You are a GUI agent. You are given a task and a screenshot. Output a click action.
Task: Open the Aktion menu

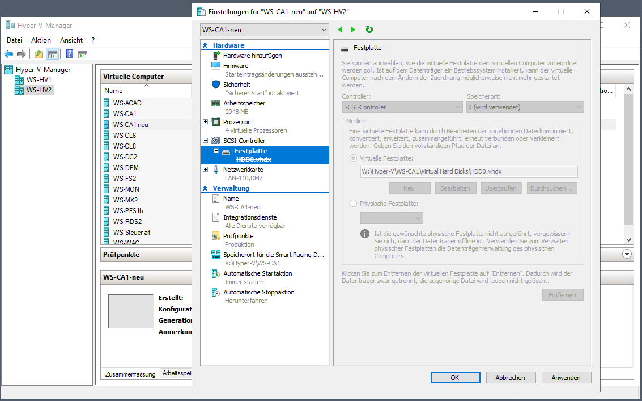pos(41,40)
